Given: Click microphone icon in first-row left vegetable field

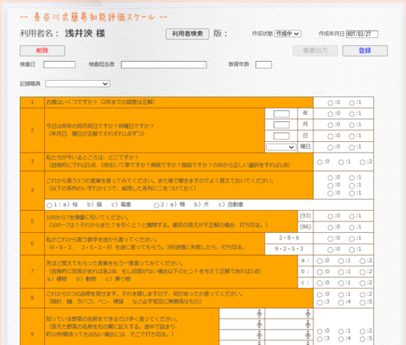Looking at the screenshot, I should tap(259, 314).
